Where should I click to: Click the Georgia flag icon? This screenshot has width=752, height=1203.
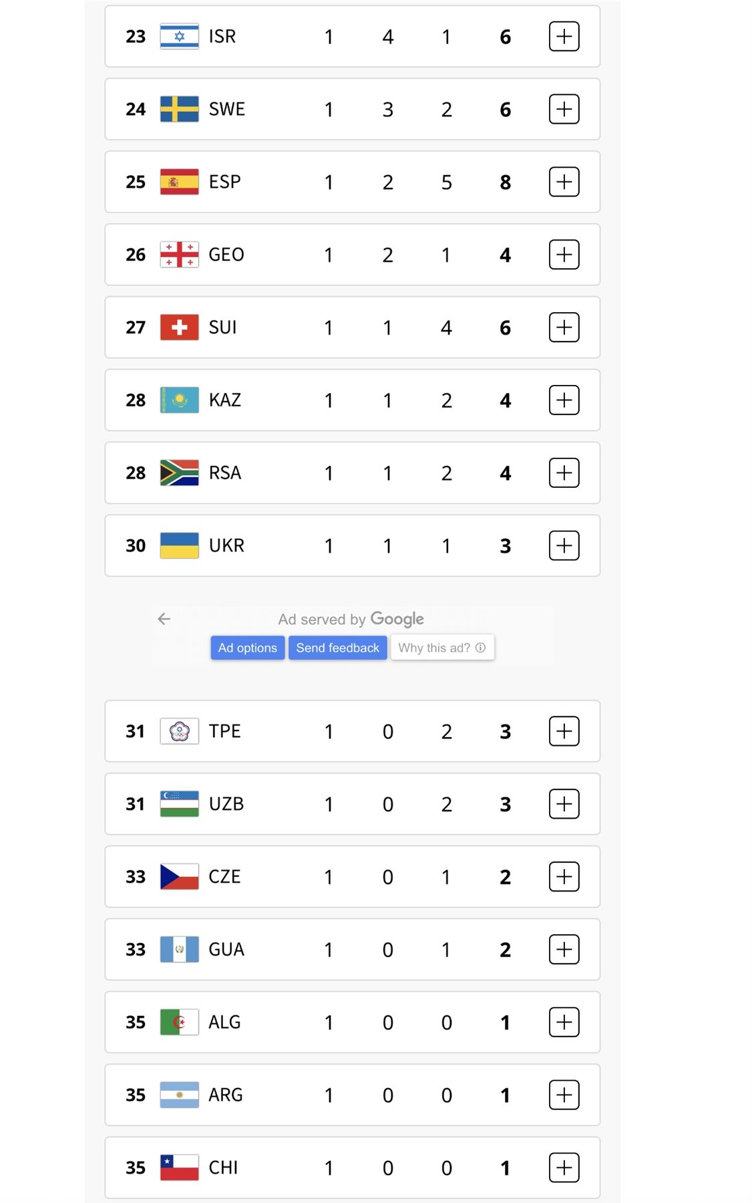pyautogui.click(x=179, y=255)
